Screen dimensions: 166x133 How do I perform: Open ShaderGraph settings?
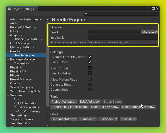pos(19,115)
